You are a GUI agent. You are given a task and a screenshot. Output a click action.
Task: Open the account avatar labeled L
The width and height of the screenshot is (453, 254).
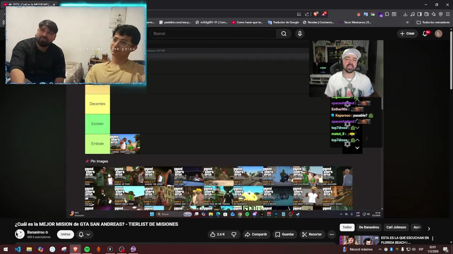pos(438,34)
